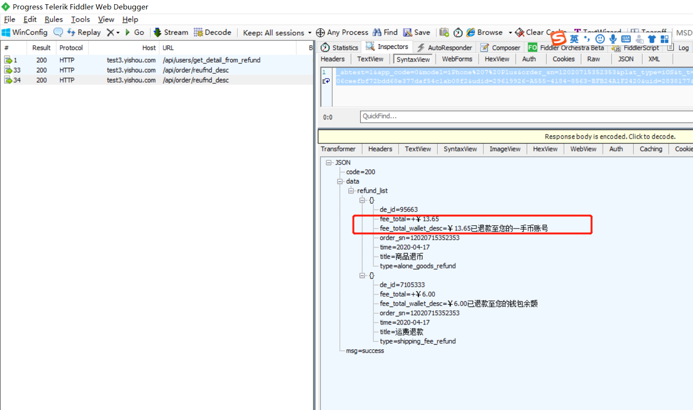693x410 pixels.
Task: Open the response ImageView tab
Action: (x=505, y=149)
